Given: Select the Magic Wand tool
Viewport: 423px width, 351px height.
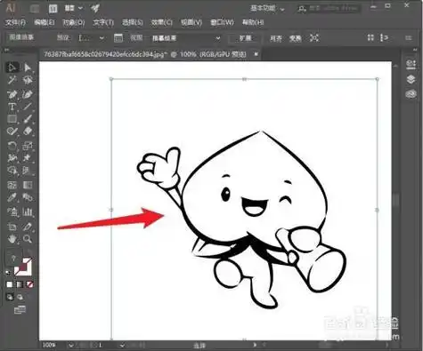Looking at the screenshot, I should click(12, 80).
